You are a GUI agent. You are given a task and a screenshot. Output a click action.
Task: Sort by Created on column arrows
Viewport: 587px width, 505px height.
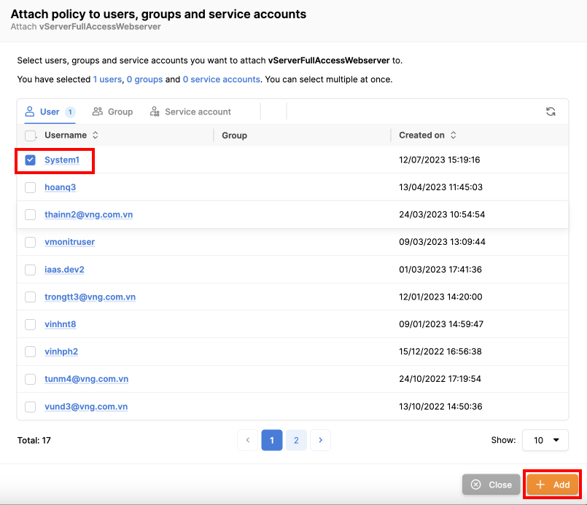[x=454, y=136]
